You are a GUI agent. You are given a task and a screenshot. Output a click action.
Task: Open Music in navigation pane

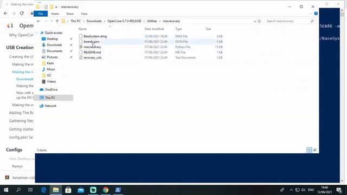coord(51,69)
